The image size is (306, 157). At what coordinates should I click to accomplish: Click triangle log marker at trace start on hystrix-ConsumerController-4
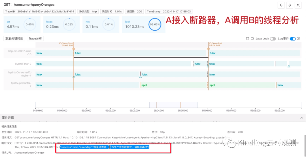pyautogui.click(x=74, y=77)
